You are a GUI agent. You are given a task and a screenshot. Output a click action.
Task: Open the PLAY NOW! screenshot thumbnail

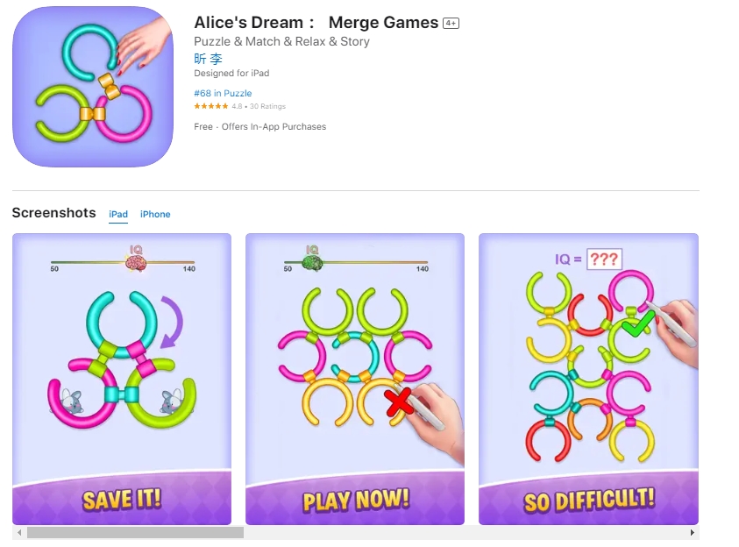point(355,379)
